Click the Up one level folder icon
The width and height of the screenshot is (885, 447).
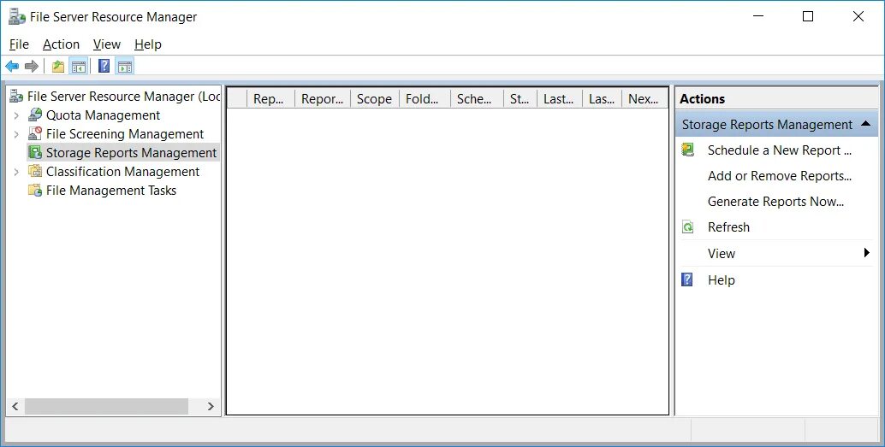[x=58, y=67]
